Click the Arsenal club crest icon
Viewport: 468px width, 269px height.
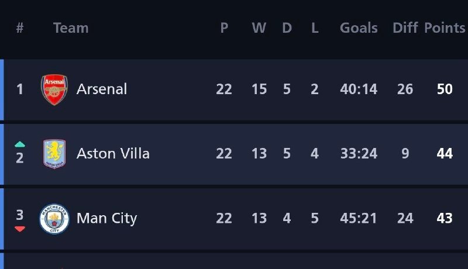click(x=54, y=89)
